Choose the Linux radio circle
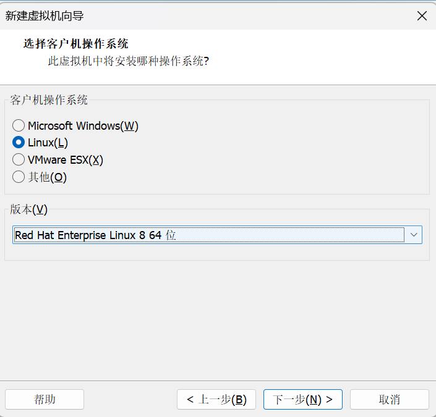 point(19,143)
